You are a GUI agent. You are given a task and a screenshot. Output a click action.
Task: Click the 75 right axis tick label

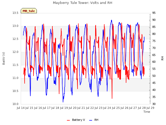pyautogui.click(x=154, y=41)
